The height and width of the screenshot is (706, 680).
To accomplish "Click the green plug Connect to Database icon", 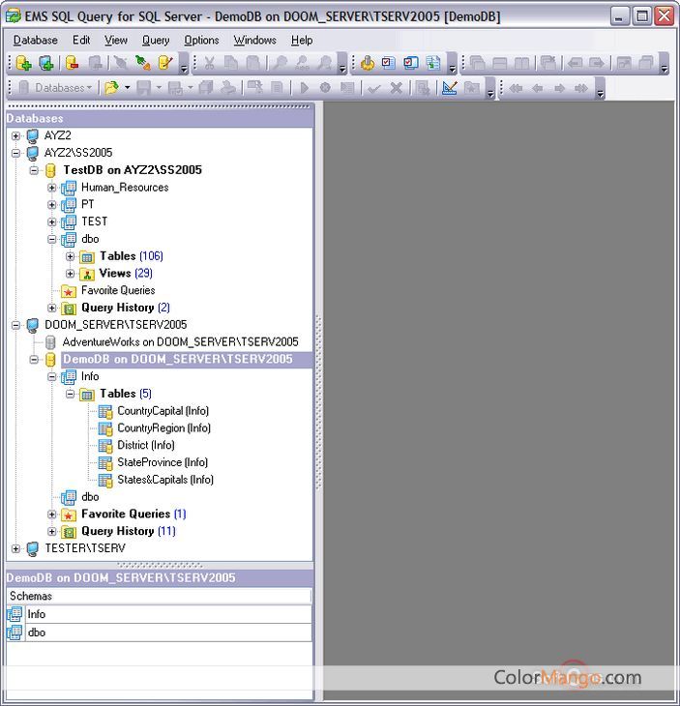I will click(143, 63).
